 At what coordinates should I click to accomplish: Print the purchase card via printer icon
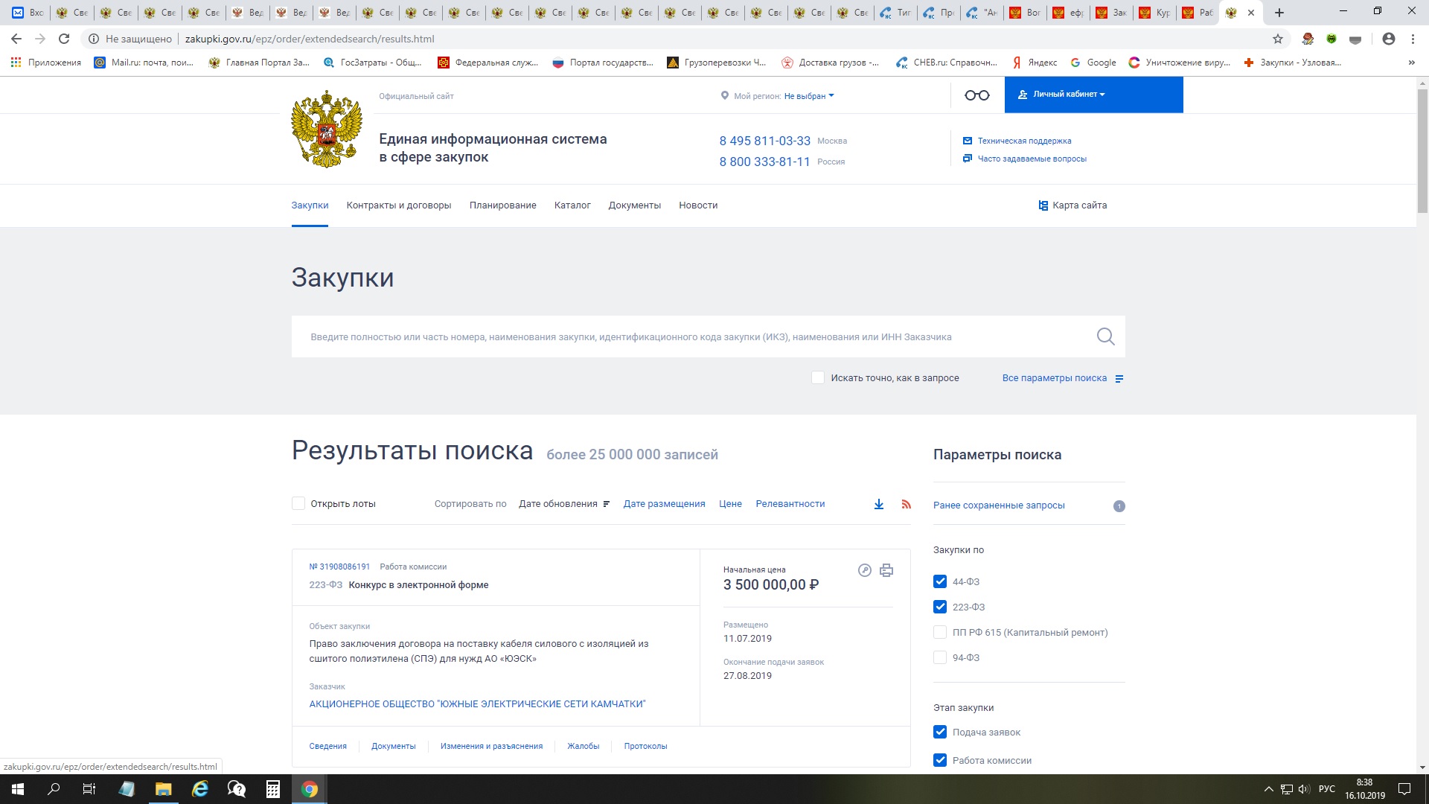(886, 570)
